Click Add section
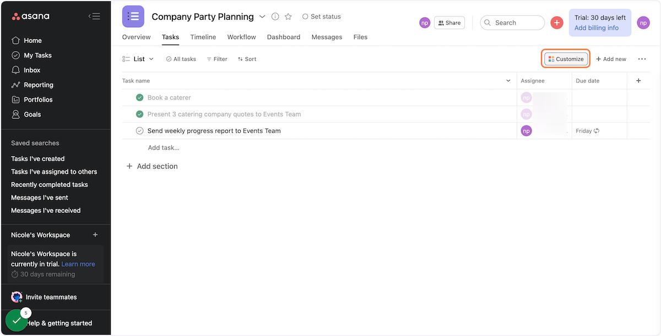This screenshot has height=336, width=661. [152, 166]
